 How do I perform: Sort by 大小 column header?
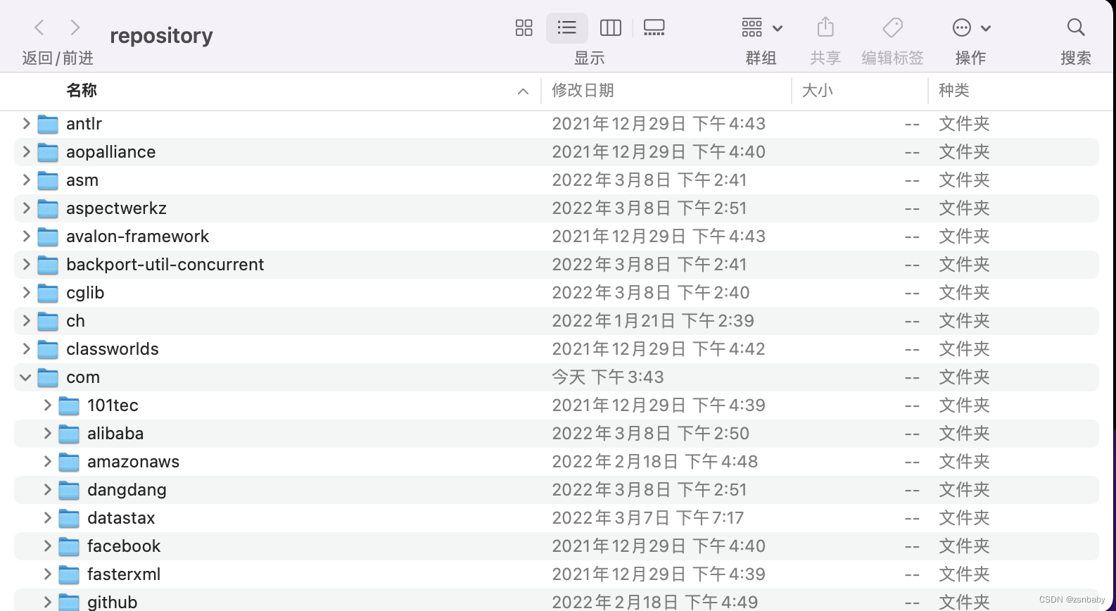click(818, 90)
